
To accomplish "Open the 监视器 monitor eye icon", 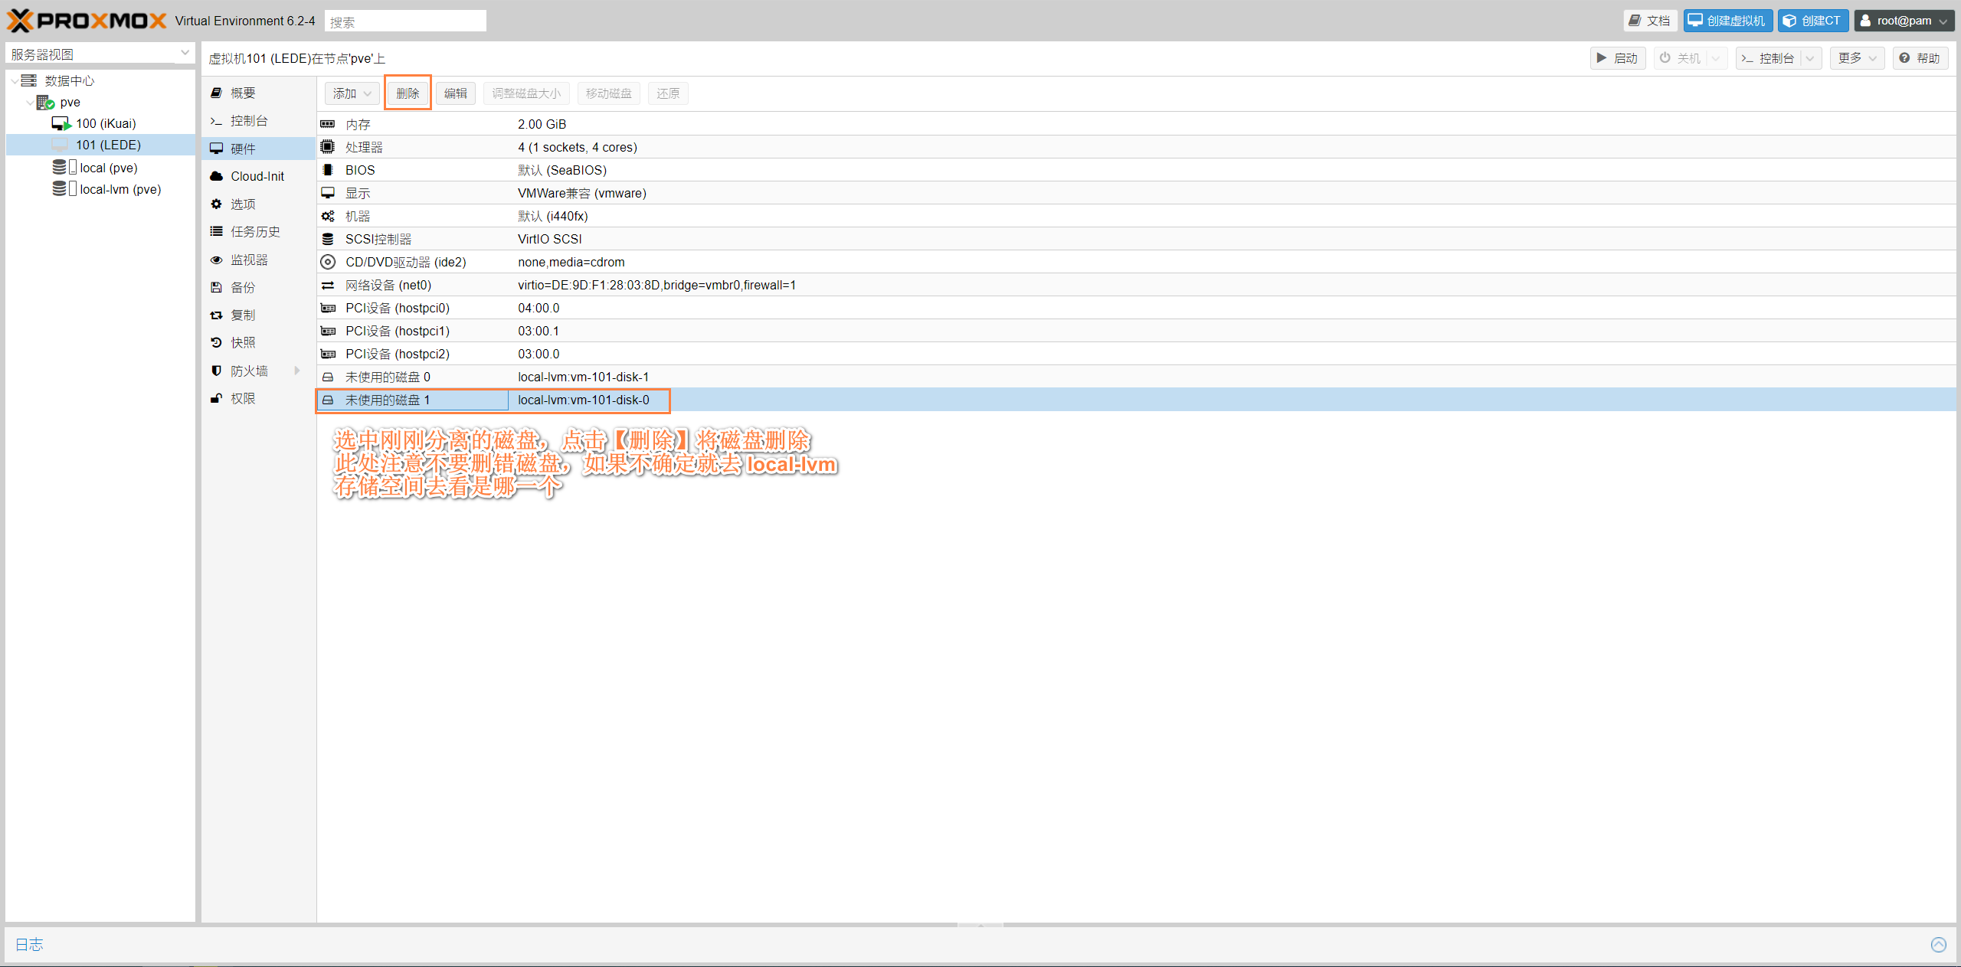I will [x=217, y=260].
